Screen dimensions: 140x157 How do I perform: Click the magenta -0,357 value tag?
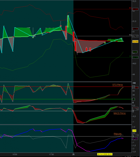click(135, 138)
